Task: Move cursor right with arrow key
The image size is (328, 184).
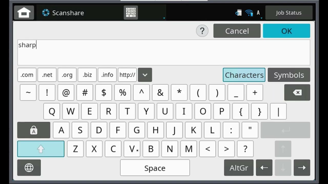Action: pos(302,168)
